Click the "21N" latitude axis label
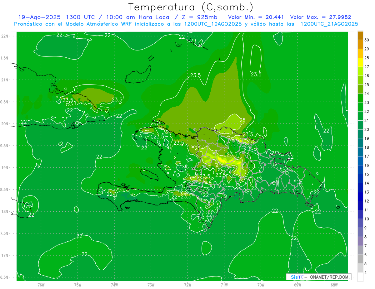Image resolution: width=375 pixels, height=289 pixels. click(x=5, y=80)
